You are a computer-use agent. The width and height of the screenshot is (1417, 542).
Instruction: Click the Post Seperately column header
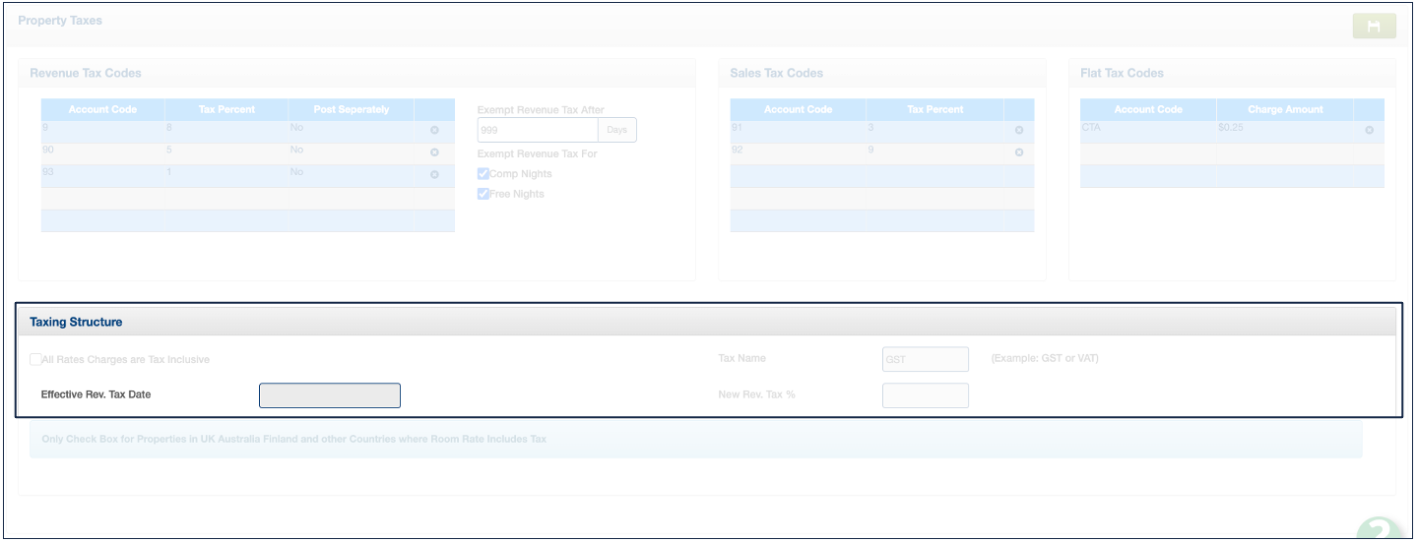point(351,109)
